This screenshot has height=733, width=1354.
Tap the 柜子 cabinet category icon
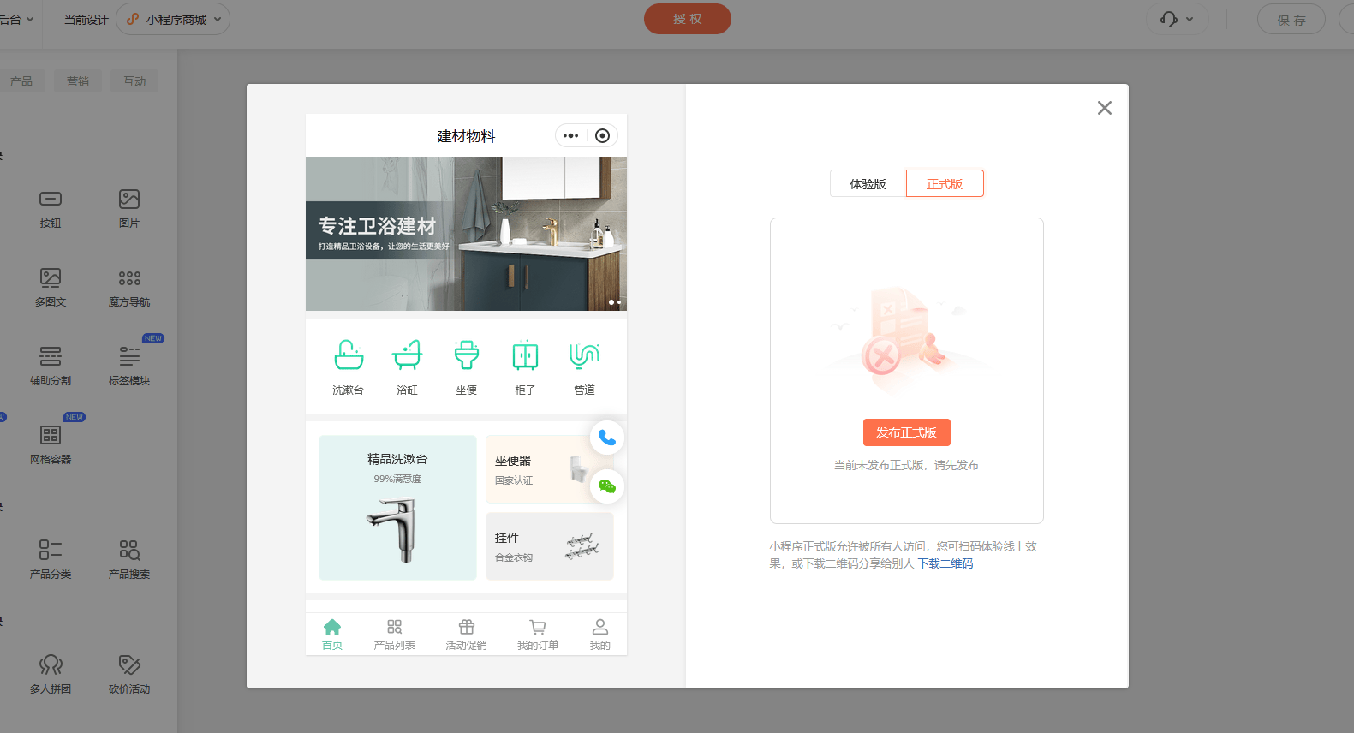[525, 355]
